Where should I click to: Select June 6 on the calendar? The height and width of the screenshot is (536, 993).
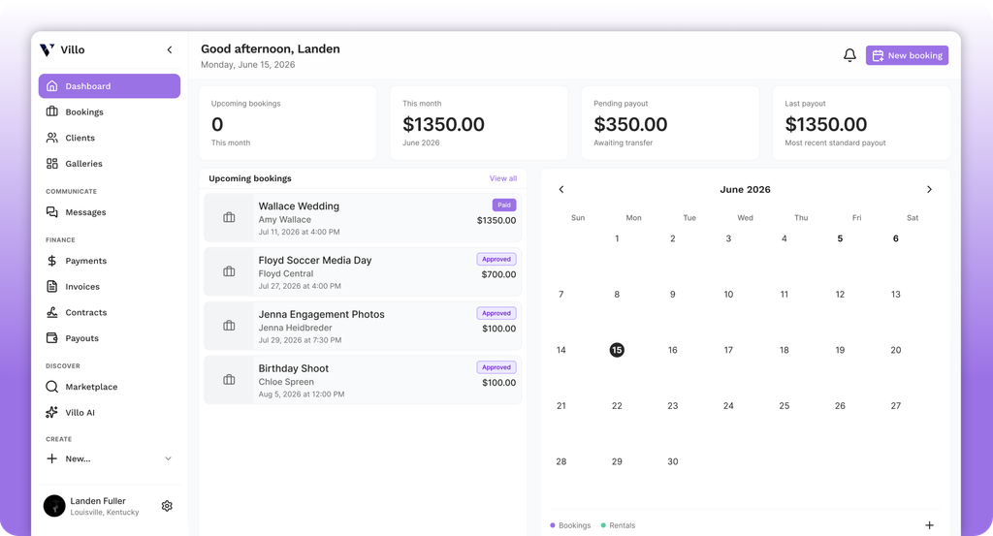click(895, 238)
